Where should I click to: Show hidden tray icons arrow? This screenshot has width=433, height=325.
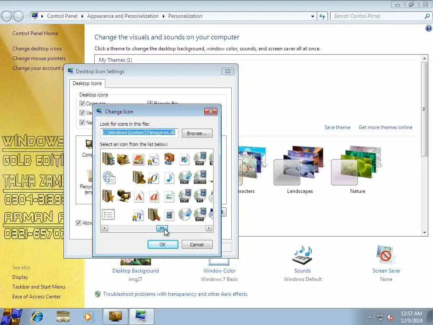pos(370,317)
